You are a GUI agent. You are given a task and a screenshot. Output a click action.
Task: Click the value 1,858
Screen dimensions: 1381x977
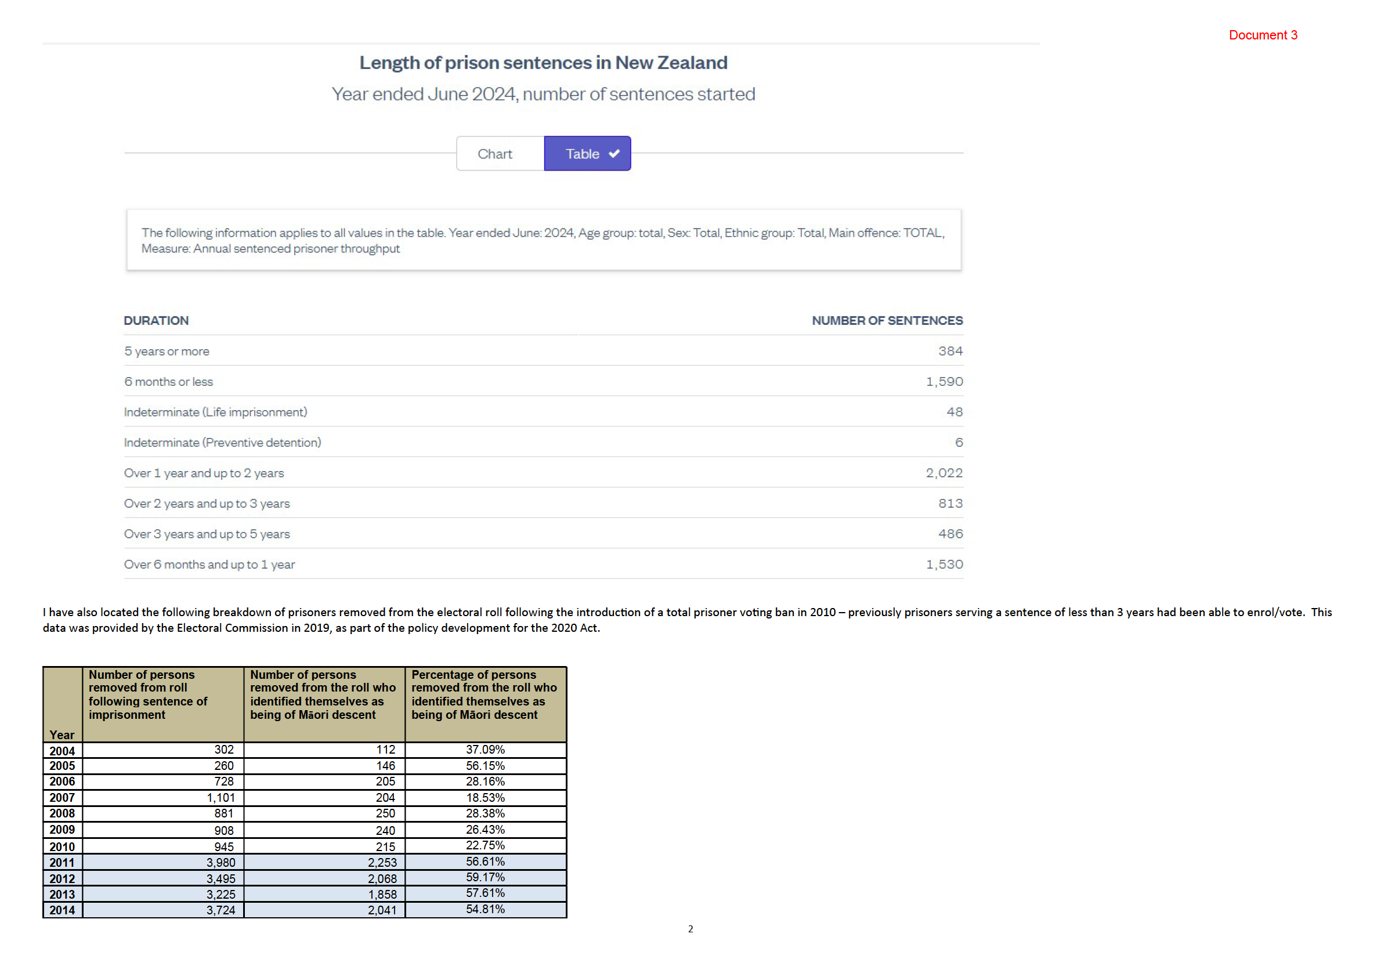[x=382, y=895]
